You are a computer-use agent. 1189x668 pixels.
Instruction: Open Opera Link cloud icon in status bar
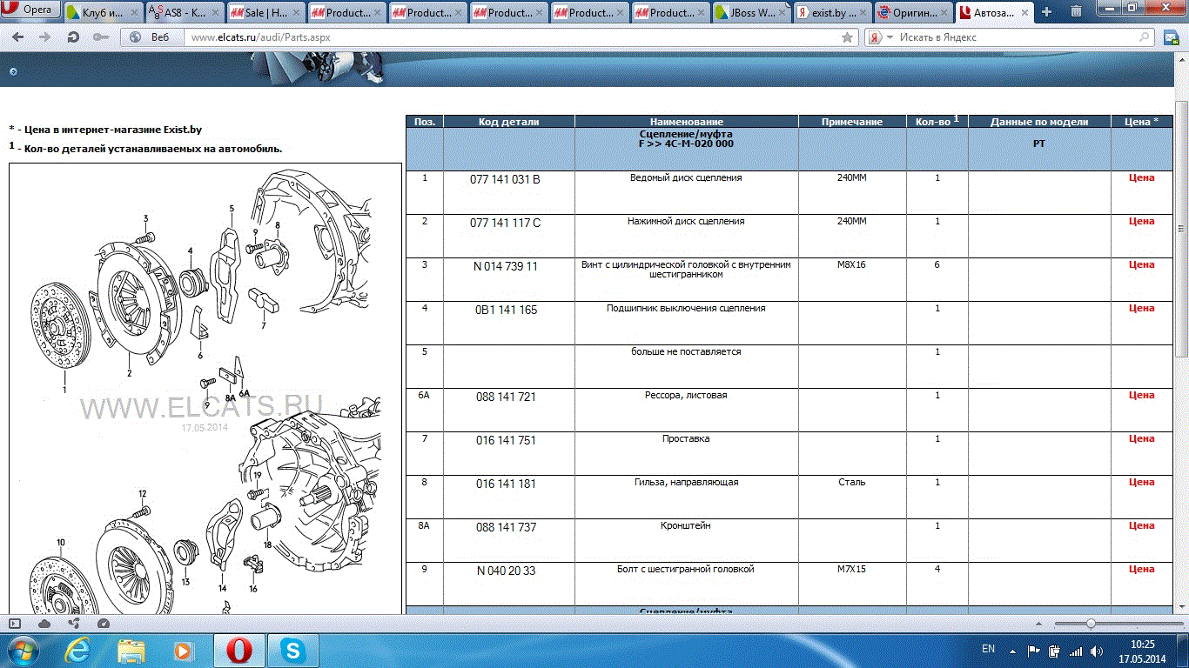[x=44, y=624]
